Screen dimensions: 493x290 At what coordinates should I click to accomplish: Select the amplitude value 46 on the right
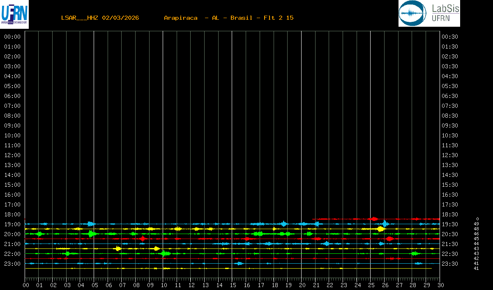(x=476, y=234)
